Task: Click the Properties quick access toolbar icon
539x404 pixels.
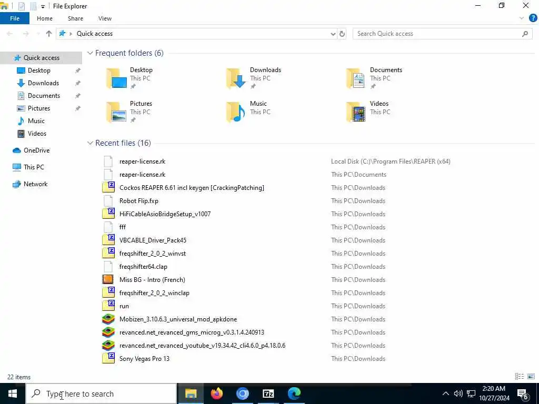Action: tap(21, 6)
